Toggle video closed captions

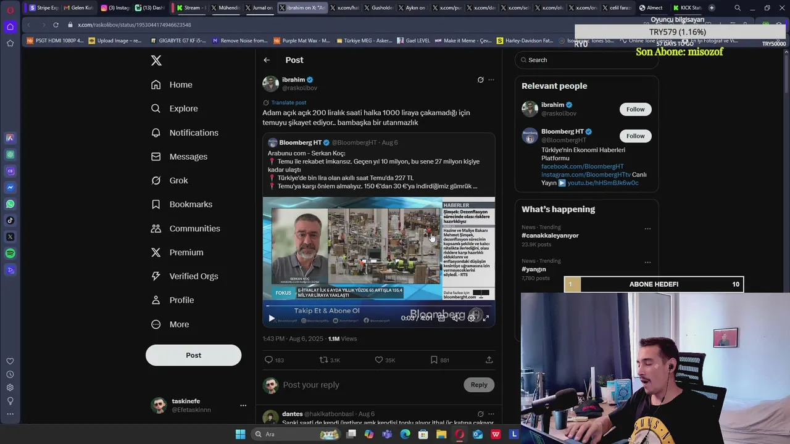(x=441, y=318)
